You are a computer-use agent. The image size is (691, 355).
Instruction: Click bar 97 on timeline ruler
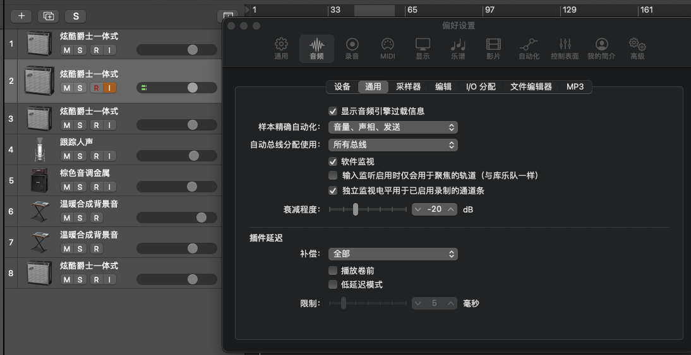point(489,9)
